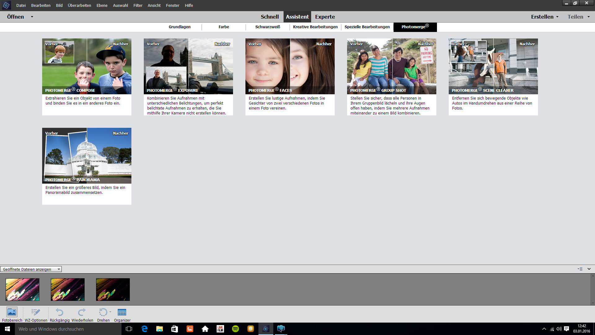Open the Filter menu
Image resolution: width=595 pixels, height=335 pixels.
click(138, 5)
